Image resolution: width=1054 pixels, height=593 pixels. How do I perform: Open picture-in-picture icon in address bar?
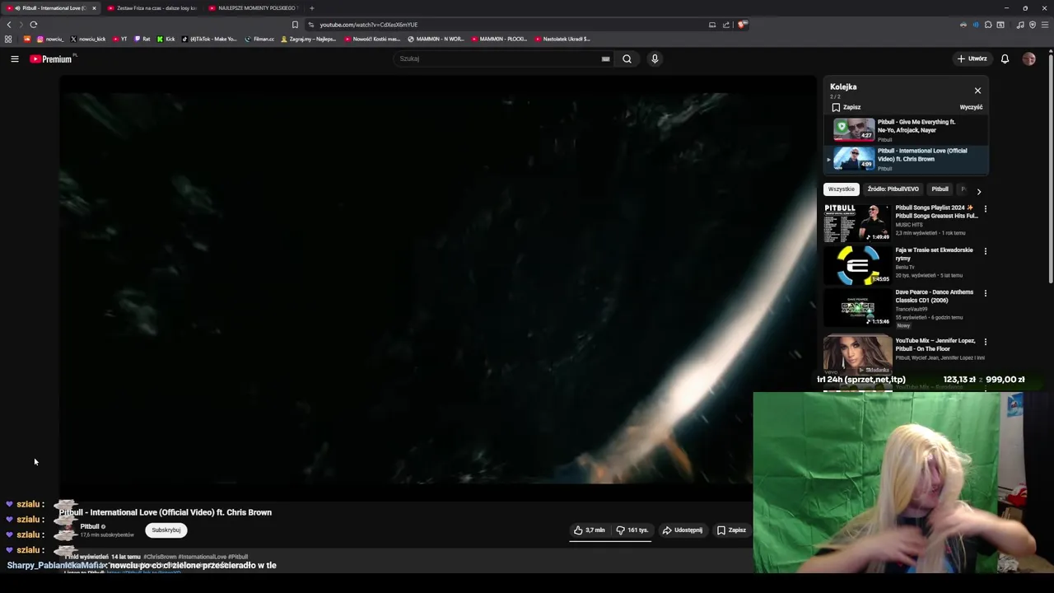tap(712, 25)
